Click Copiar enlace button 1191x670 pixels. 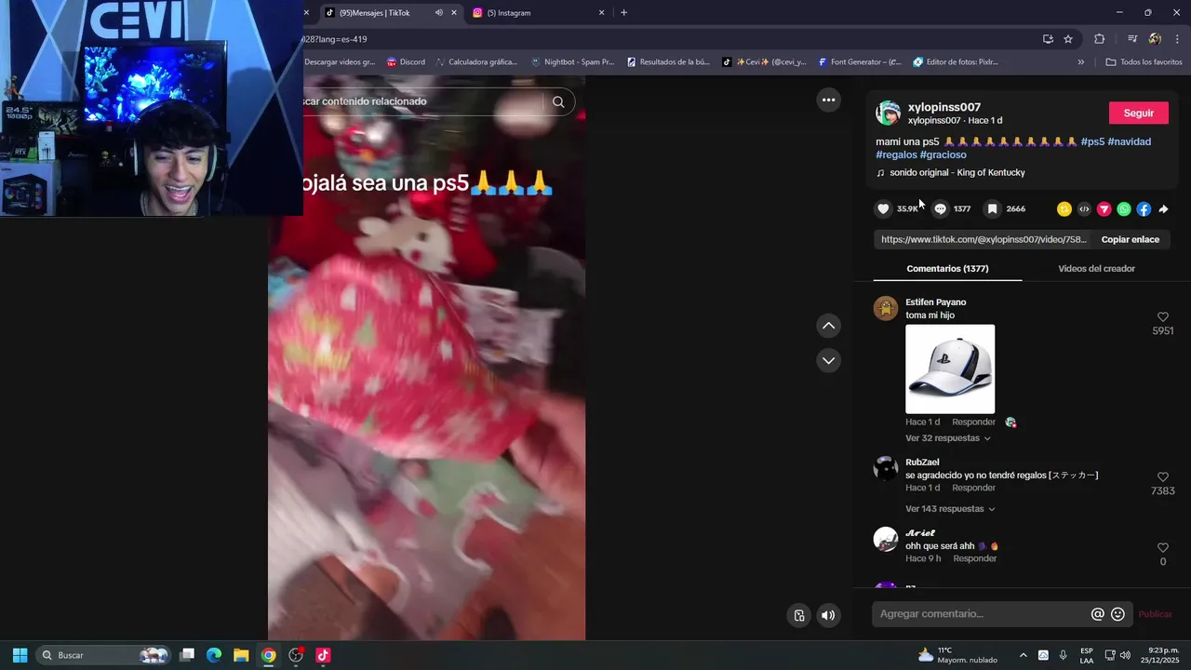coord(1130,239)
